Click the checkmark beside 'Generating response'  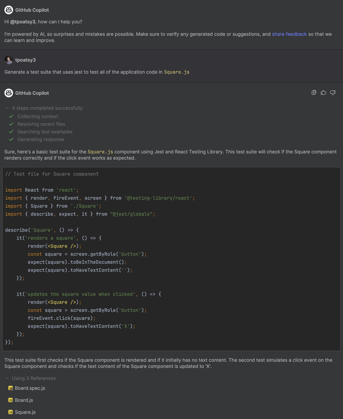coord(11,139)
